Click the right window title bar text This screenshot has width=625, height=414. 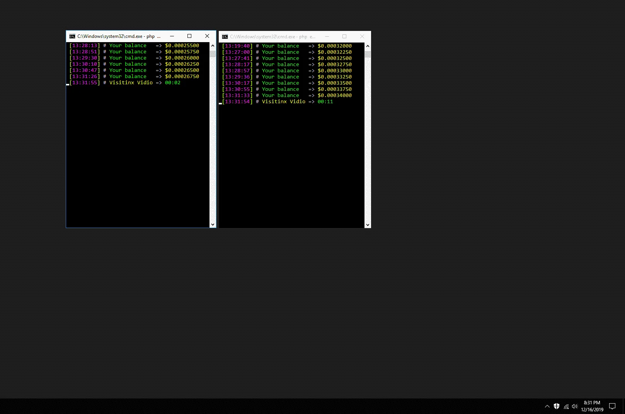(x=272, y=37)
